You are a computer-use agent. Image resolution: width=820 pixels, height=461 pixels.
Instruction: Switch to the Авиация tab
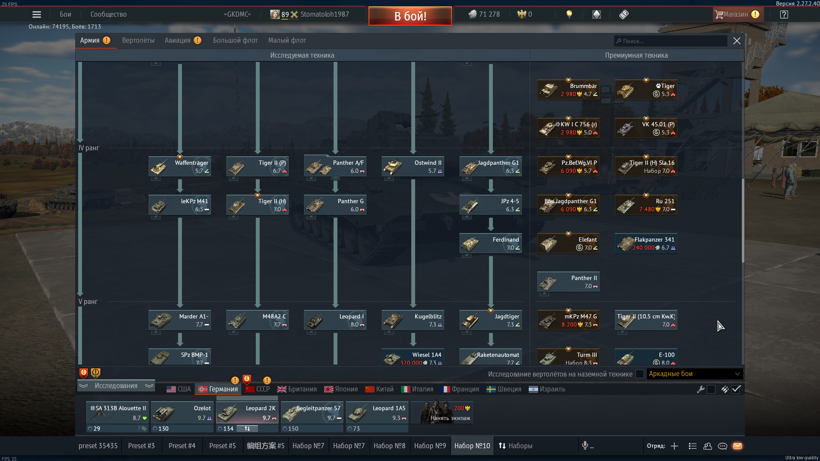click(178, 41)
